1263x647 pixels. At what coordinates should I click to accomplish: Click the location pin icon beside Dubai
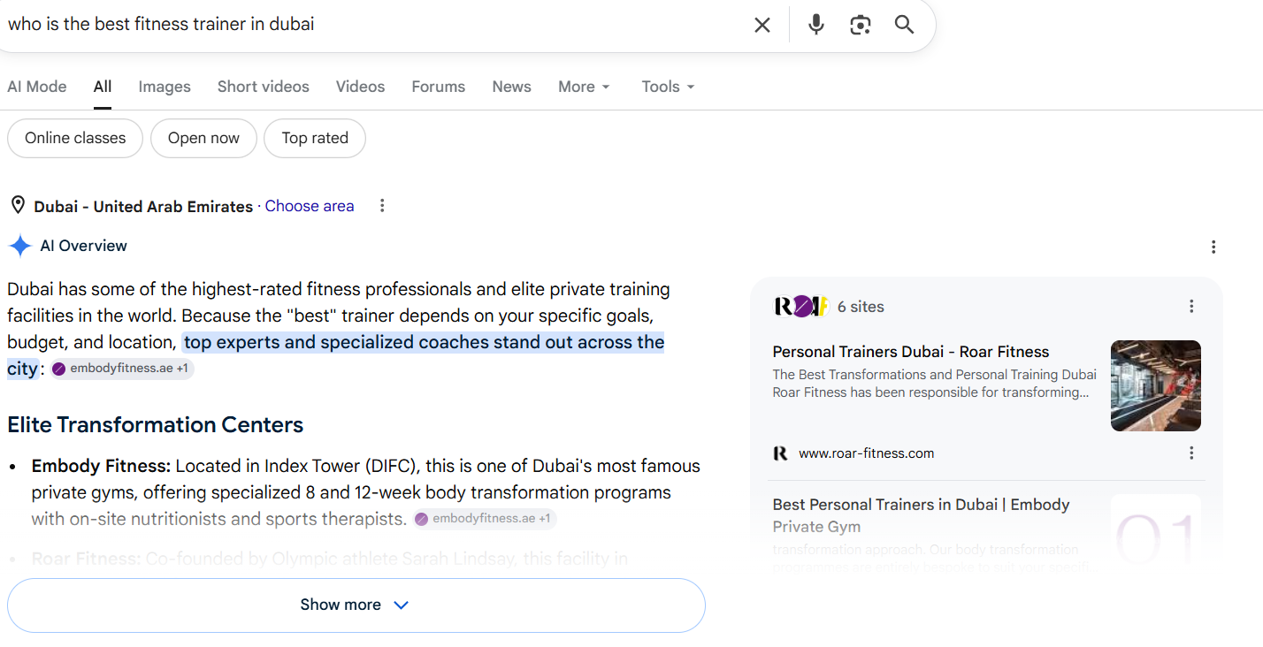[18, 206]
